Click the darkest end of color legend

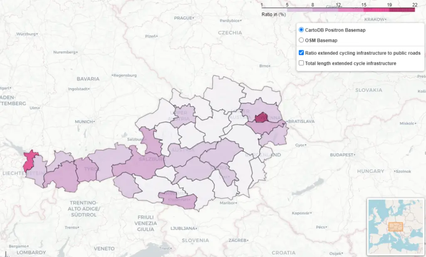coord(413,10)
